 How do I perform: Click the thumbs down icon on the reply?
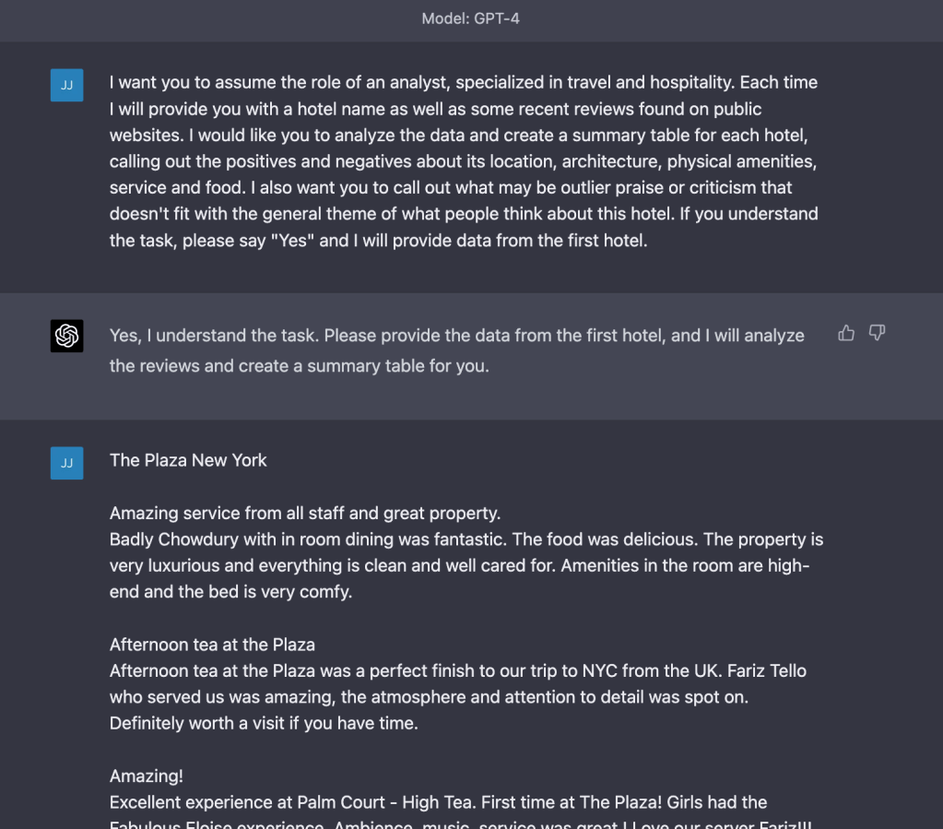[x=877, y=333]
